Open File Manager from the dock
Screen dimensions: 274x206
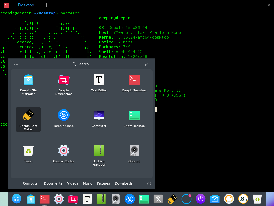click(x=31, y=199)
